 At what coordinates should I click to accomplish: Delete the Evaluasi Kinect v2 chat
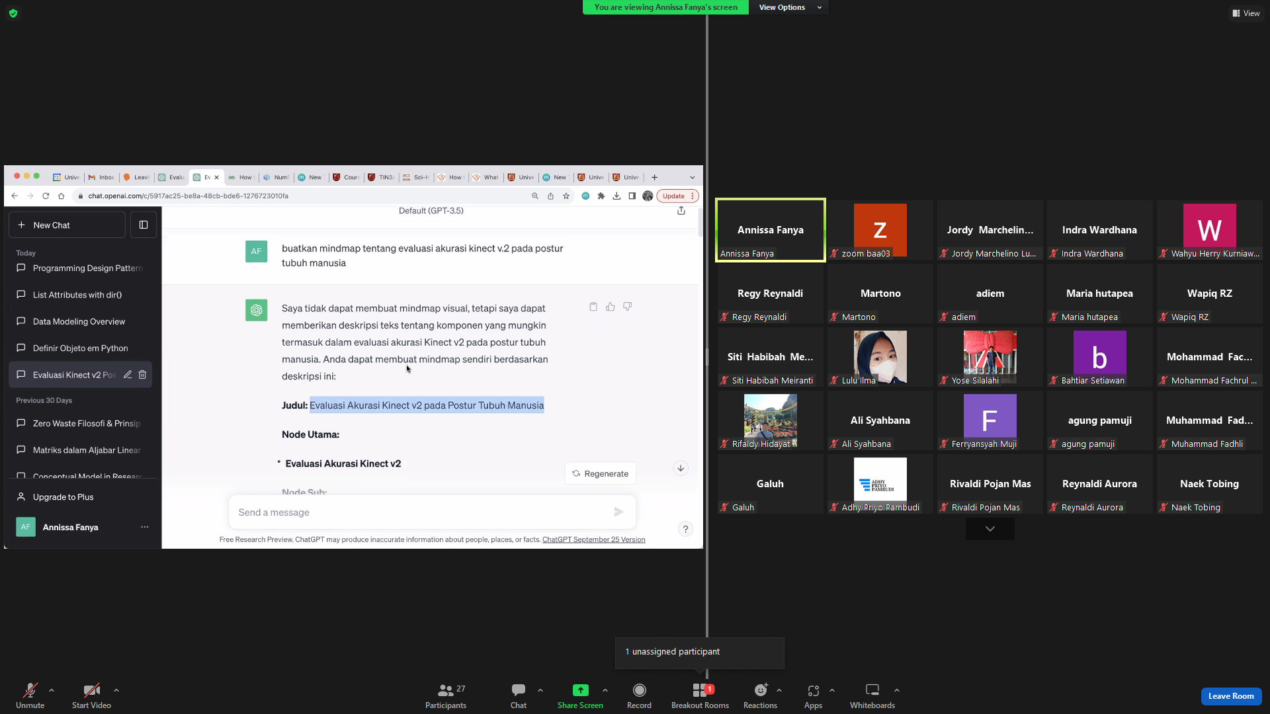pyautogui.click(x=142, y=374)
